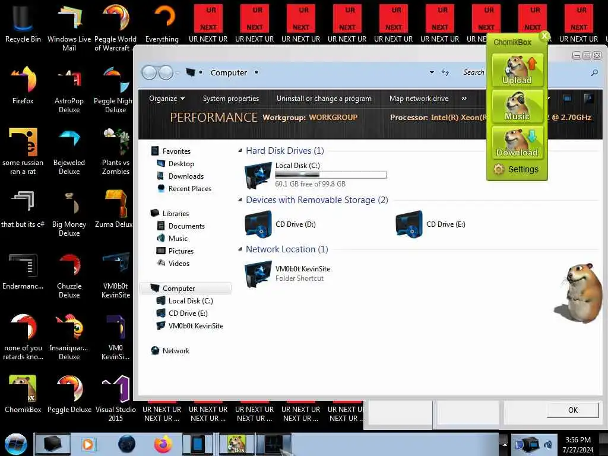Launch Windows Live Mail from desktop
This screenshot has width=608, height=456.
point(69,27)
